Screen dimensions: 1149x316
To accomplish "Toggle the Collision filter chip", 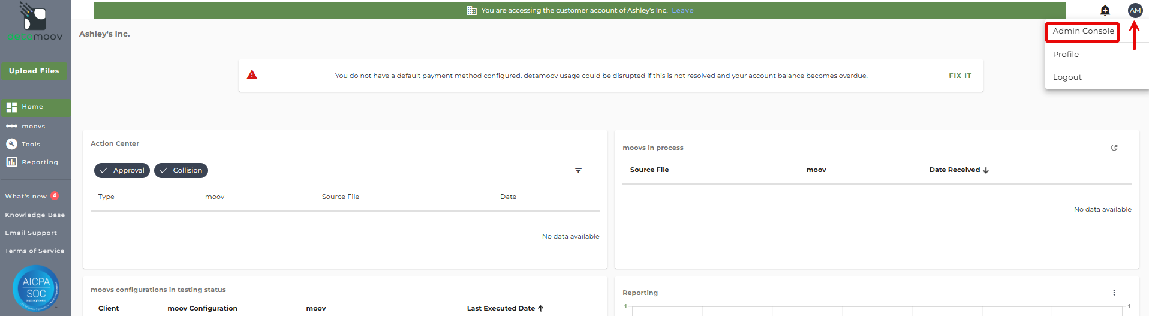I will tap(181, 171).
